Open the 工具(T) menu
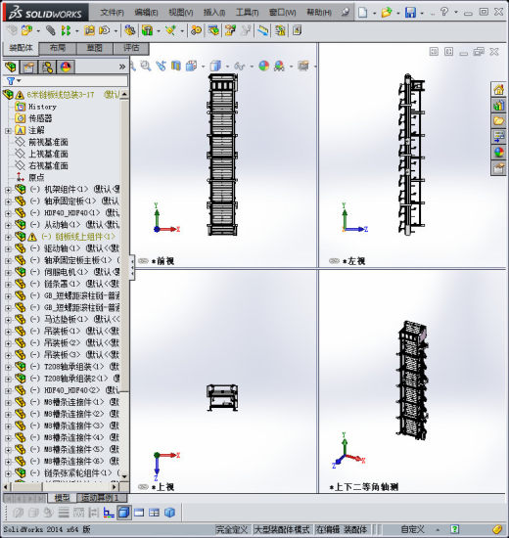Screen dimensions: 509x538 coord(247,13)
